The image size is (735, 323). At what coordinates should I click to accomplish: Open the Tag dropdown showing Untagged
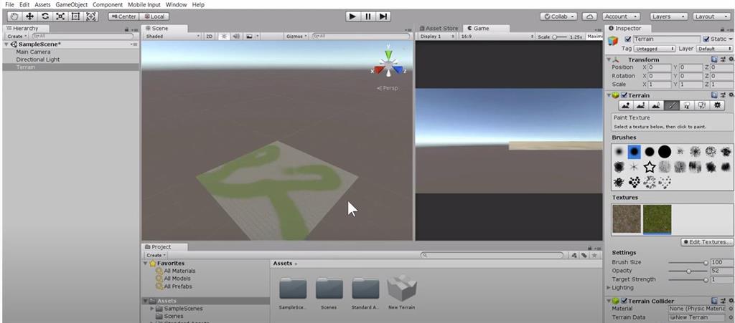pos(655,49)
